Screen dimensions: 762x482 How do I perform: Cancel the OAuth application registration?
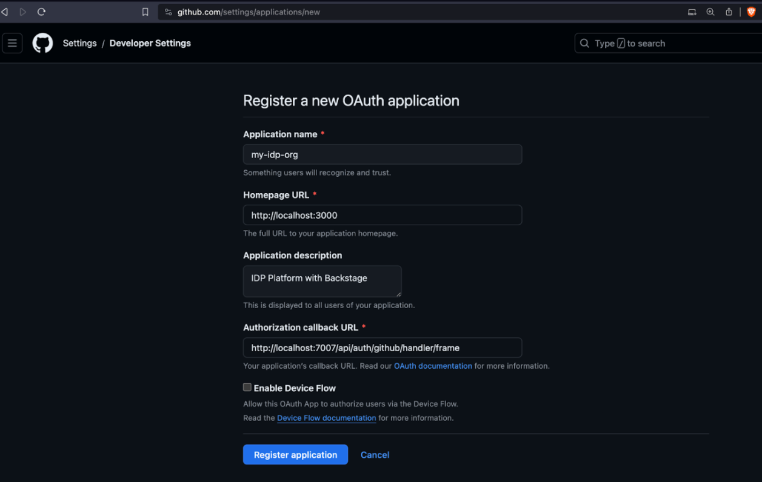click(375, 455)
